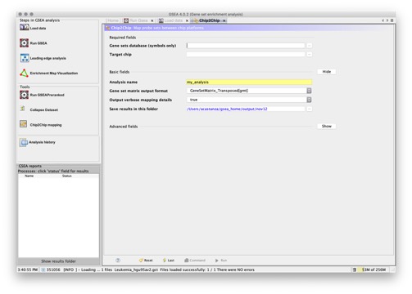Switch to the Home tab
The image size is (412, 294).
(113, 20)
